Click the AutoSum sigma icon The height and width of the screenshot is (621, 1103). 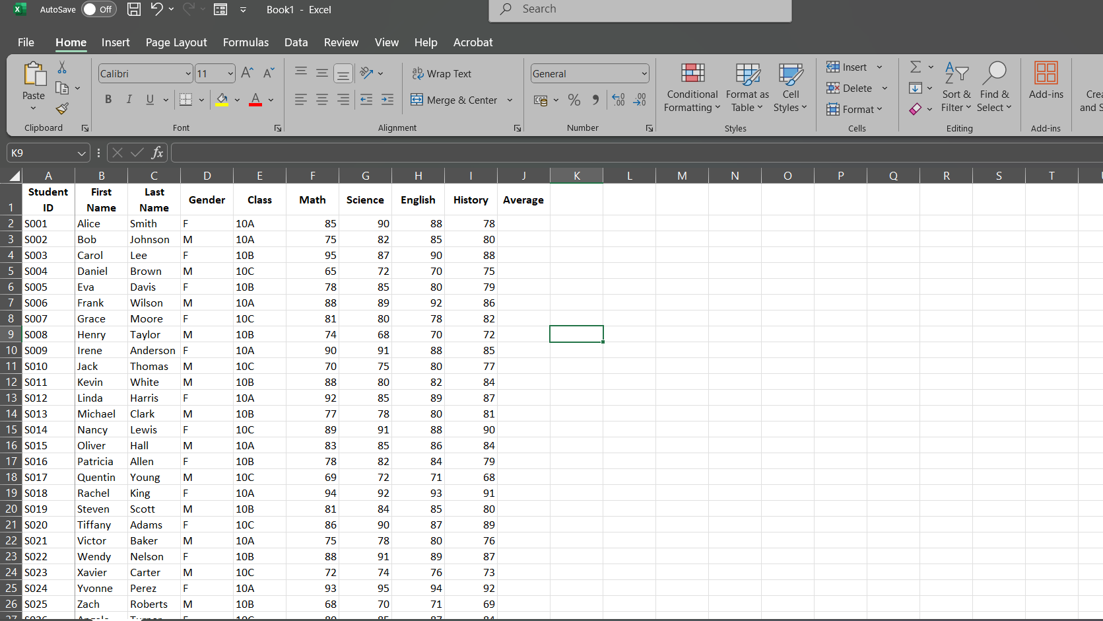point(916,67)
